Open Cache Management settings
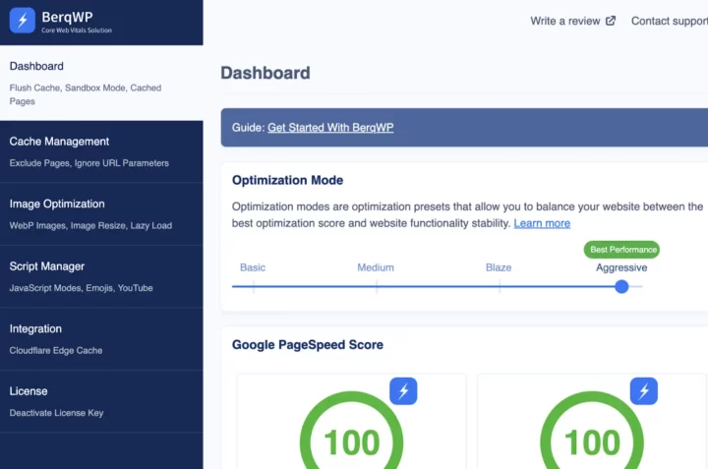 click(101, 151)
